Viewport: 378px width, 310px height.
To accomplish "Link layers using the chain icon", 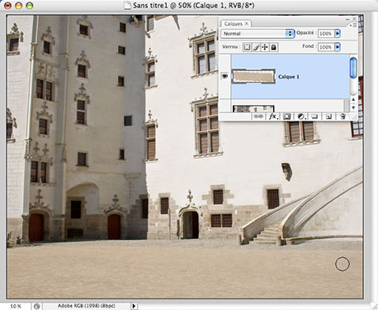I will 258,117.
